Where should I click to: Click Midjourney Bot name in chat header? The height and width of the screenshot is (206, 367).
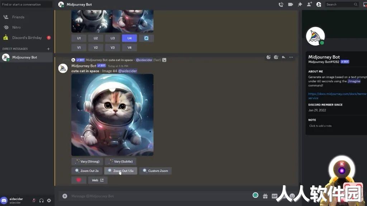click(x=79, y=4)
